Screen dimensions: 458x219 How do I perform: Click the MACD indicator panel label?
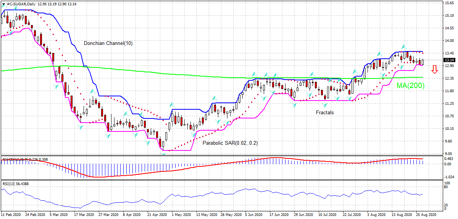15,159
